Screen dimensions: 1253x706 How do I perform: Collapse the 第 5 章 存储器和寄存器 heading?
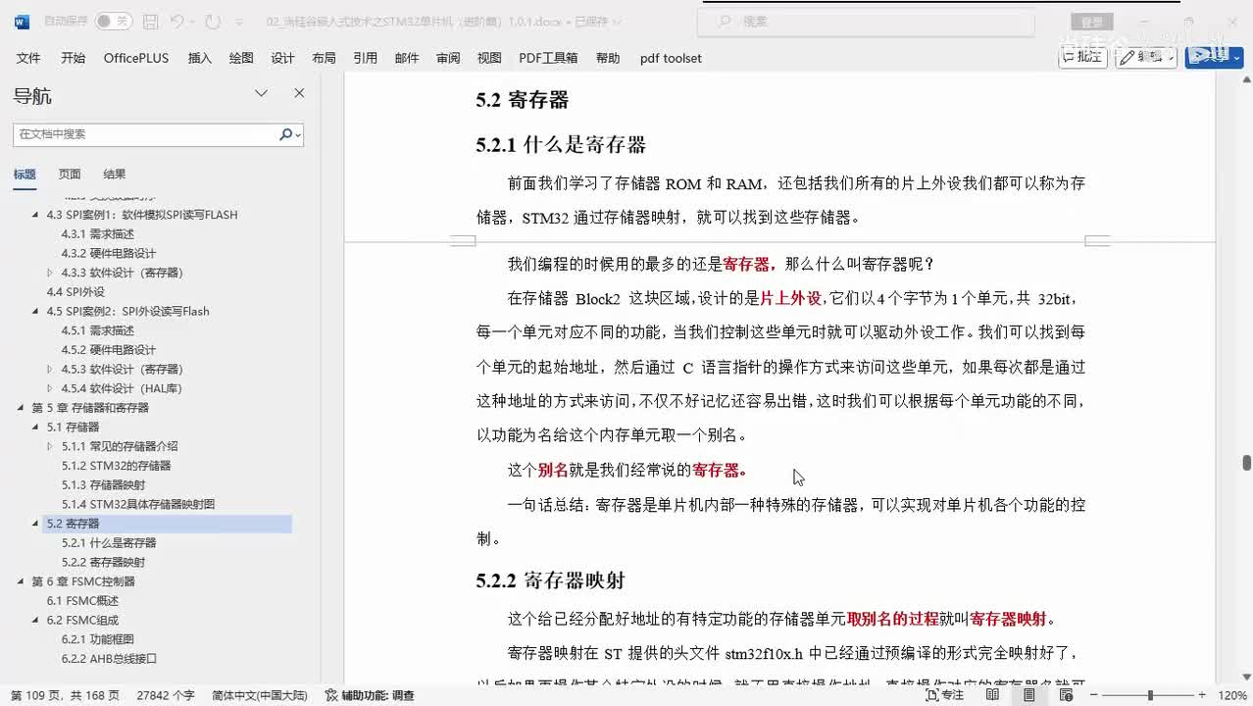22,408
